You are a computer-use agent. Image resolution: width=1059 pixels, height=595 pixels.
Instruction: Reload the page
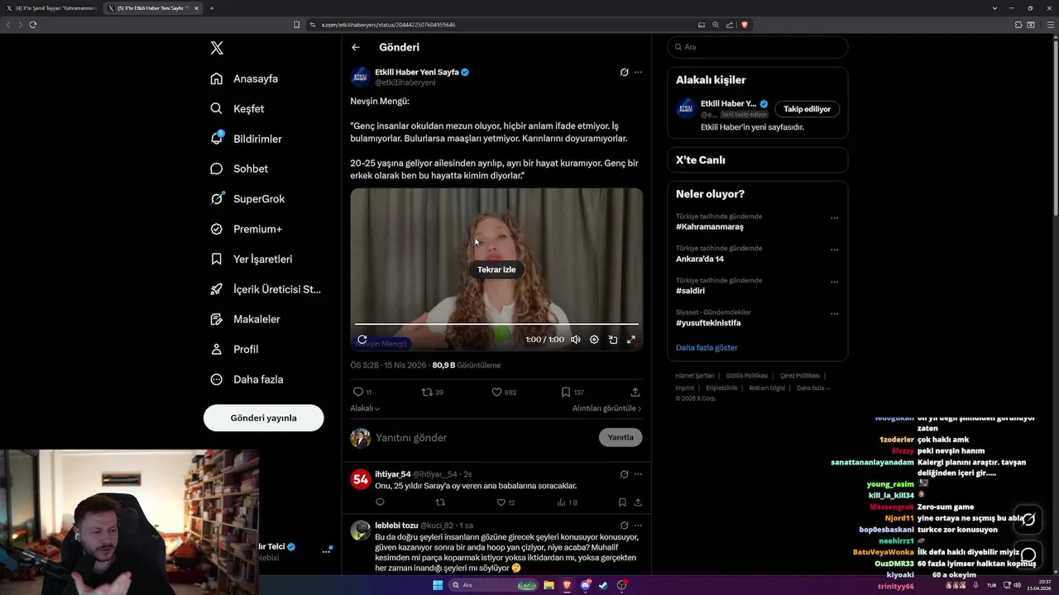(x=33, y=25)
